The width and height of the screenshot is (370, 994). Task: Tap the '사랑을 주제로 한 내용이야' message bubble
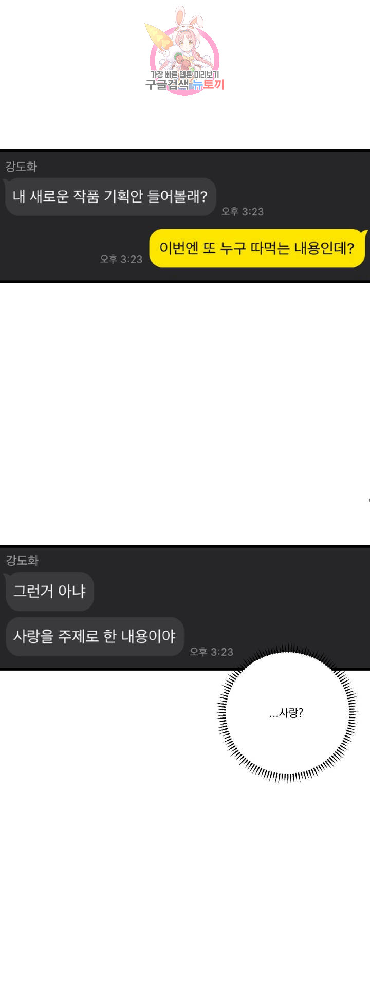95,636
